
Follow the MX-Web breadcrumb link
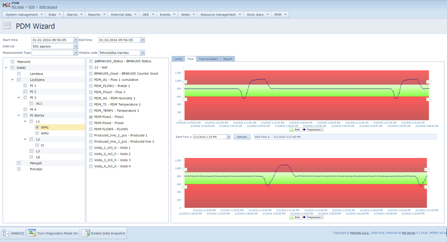click(x=18, y=7)
